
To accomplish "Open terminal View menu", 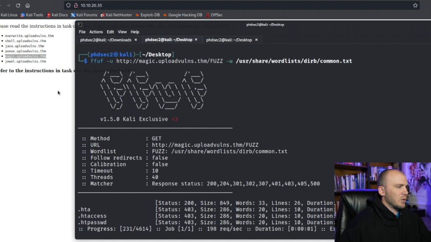I will (x=122, y=32).
